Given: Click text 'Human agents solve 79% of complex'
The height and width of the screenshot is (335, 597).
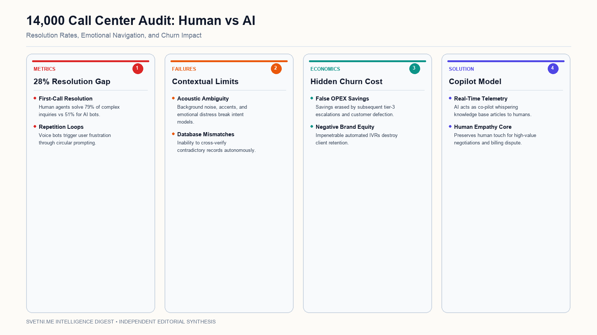Looking at the screenshot, I should tap(79, 107).
